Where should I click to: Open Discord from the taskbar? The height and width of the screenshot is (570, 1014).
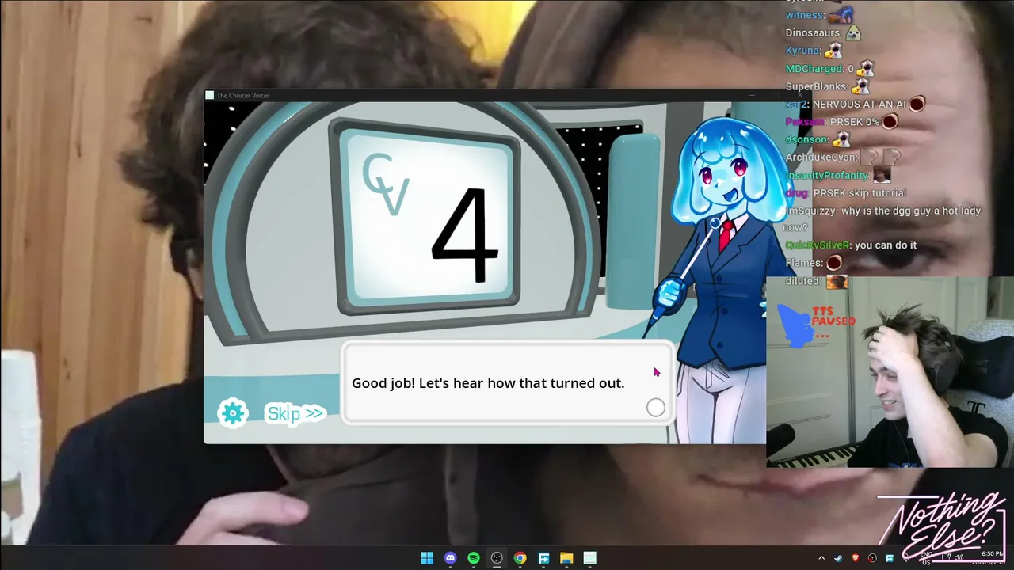(x=451, y=558)
